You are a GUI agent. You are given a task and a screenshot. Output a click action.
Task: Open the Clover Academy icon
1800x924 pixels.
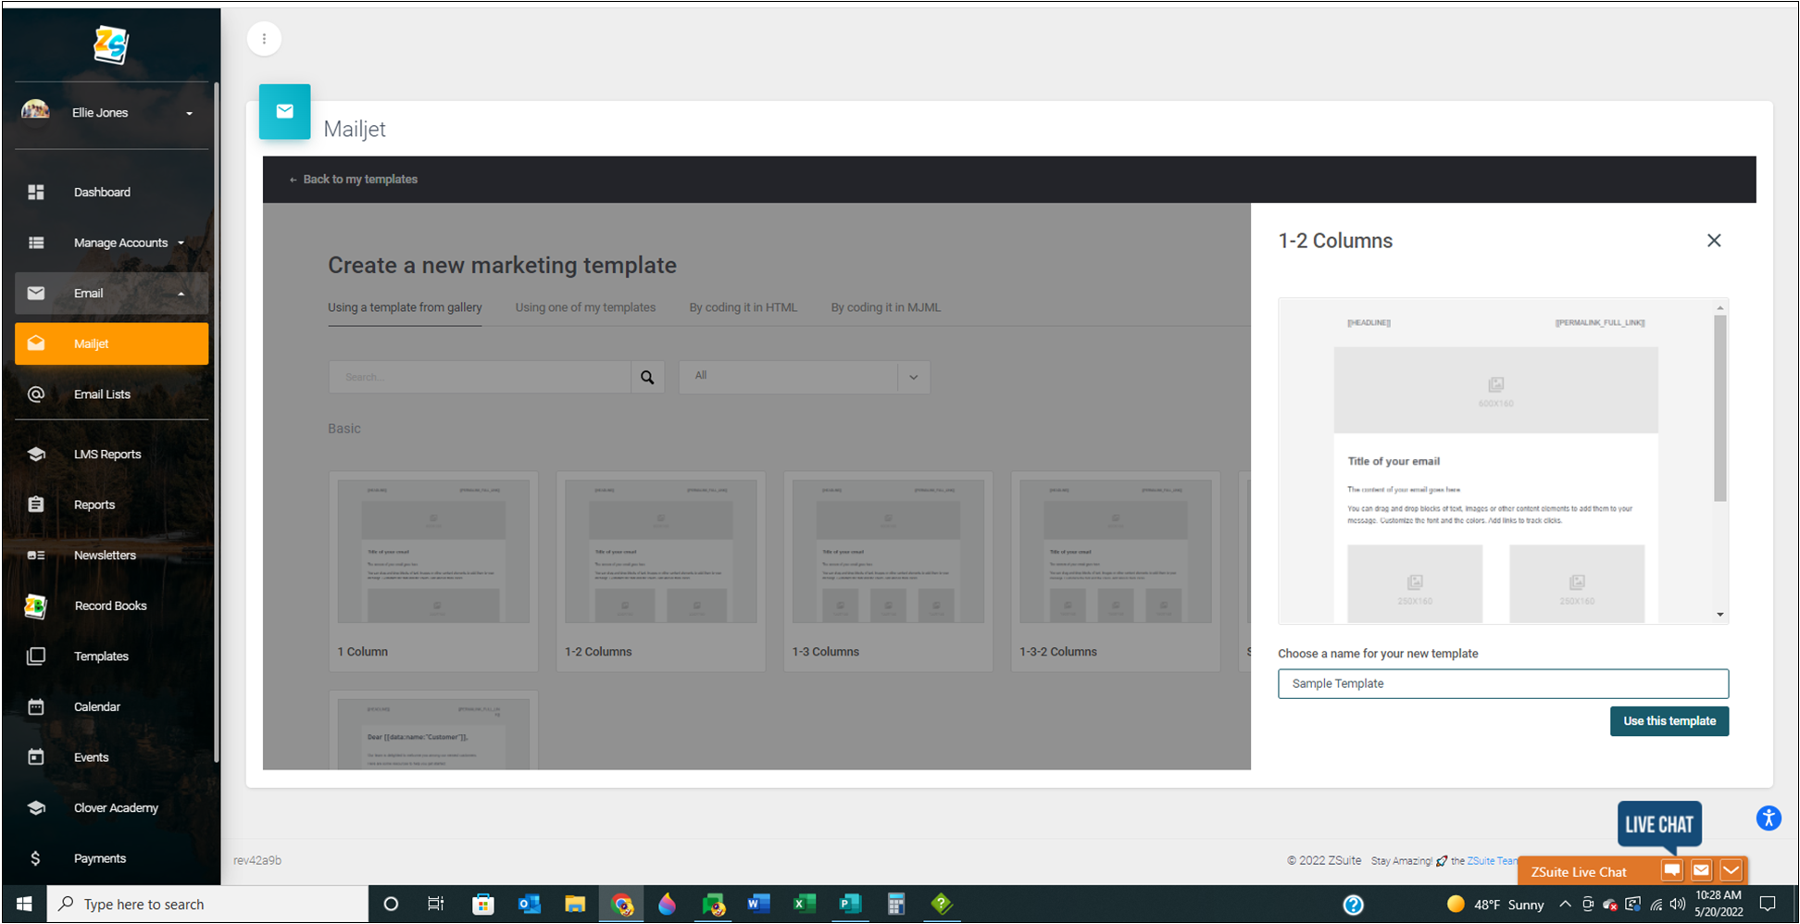tap(36, 807)
